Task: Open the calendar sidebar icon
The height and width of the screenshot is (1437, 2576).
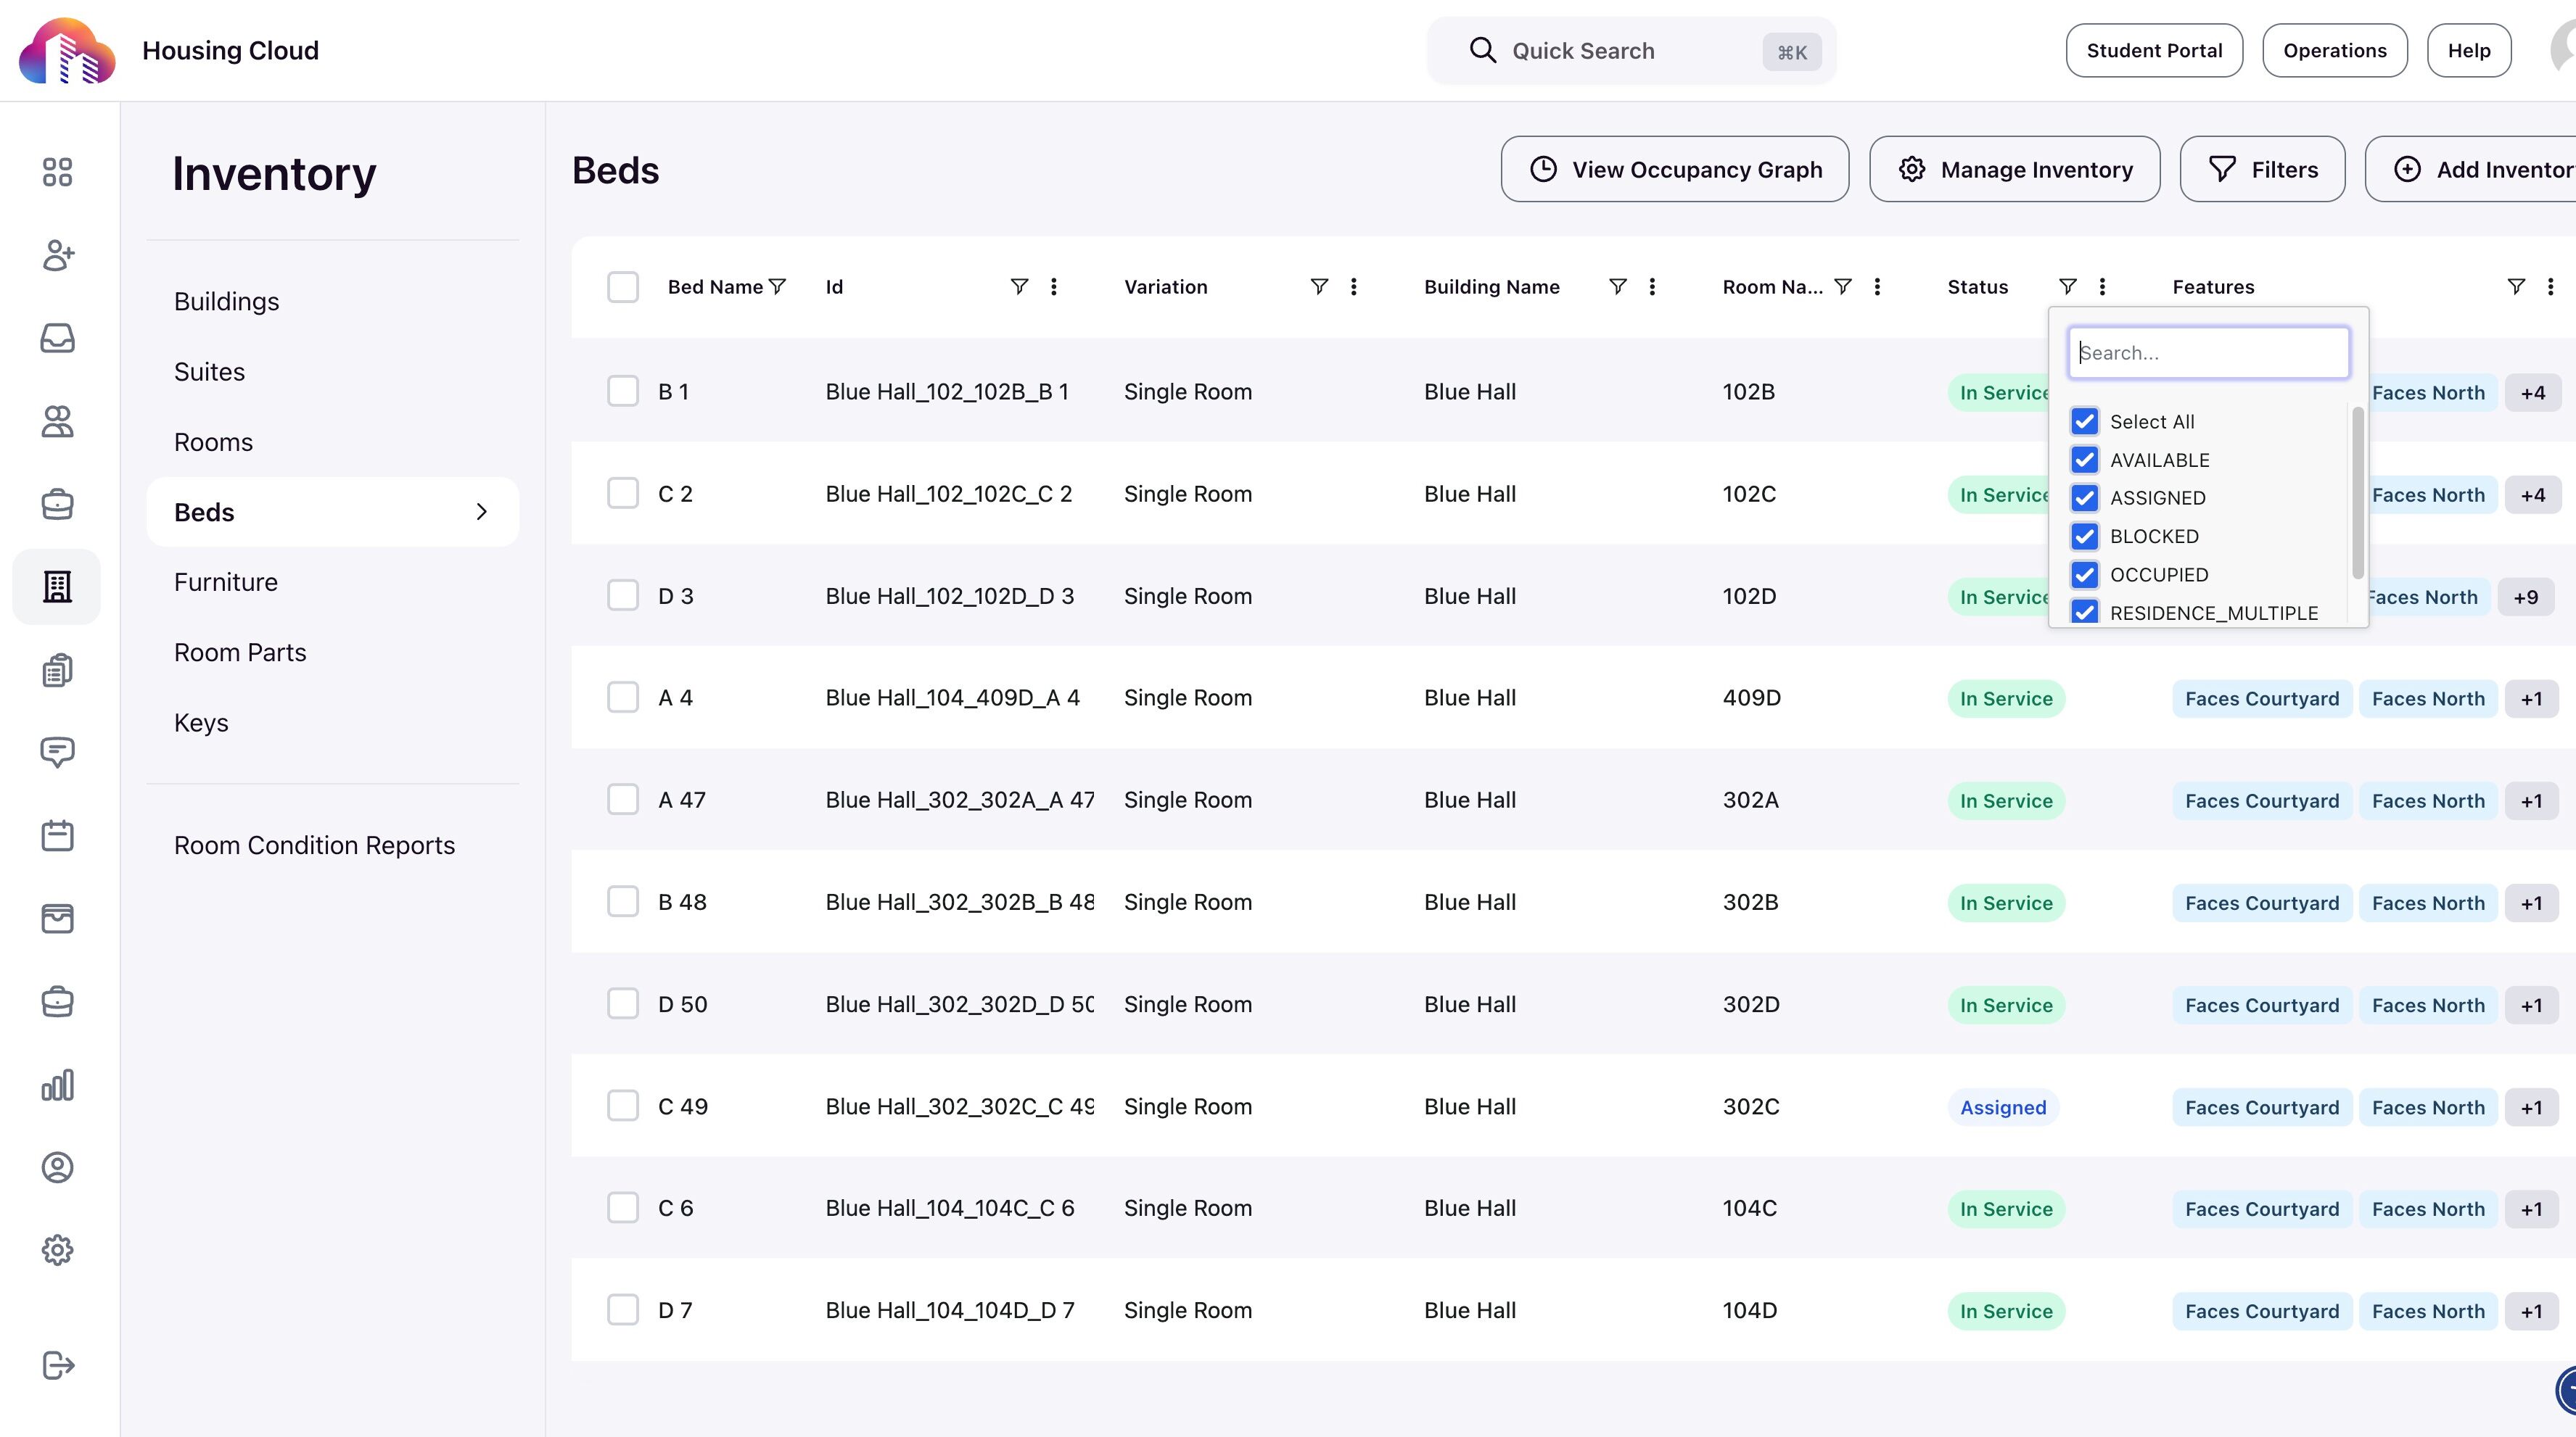Action: pos(57,835)
